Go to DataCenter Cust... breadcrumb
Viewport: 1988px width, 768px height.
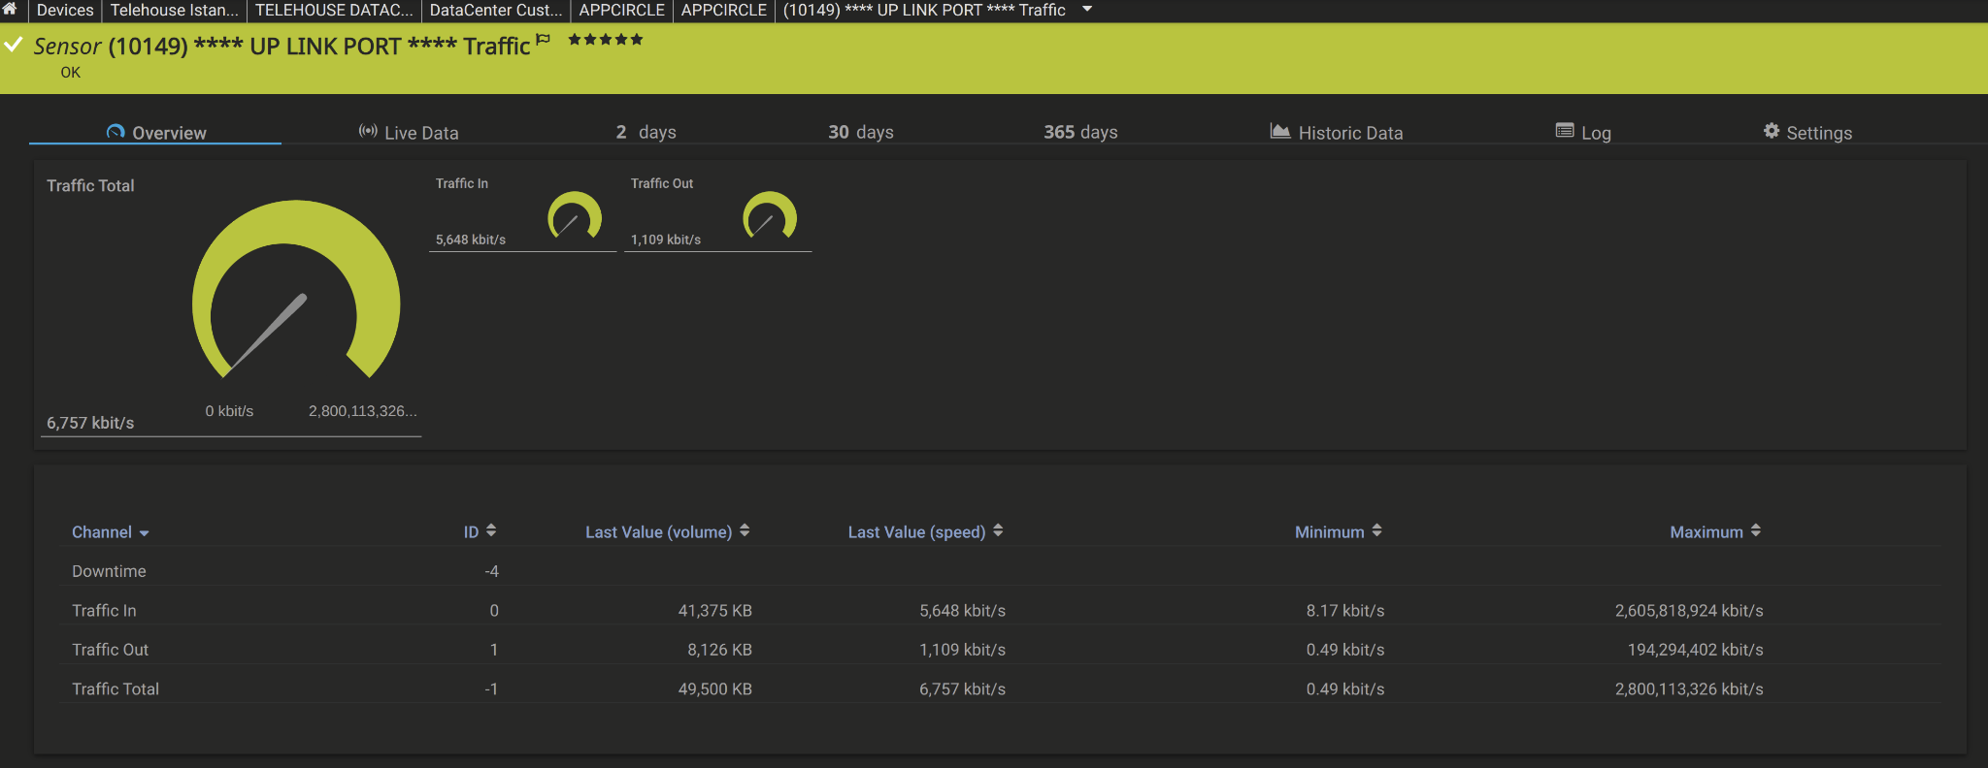496,10
